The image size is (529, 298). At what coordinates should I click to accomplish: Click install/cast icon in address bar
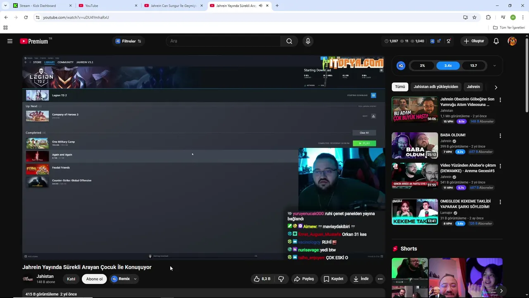point(465,17)
